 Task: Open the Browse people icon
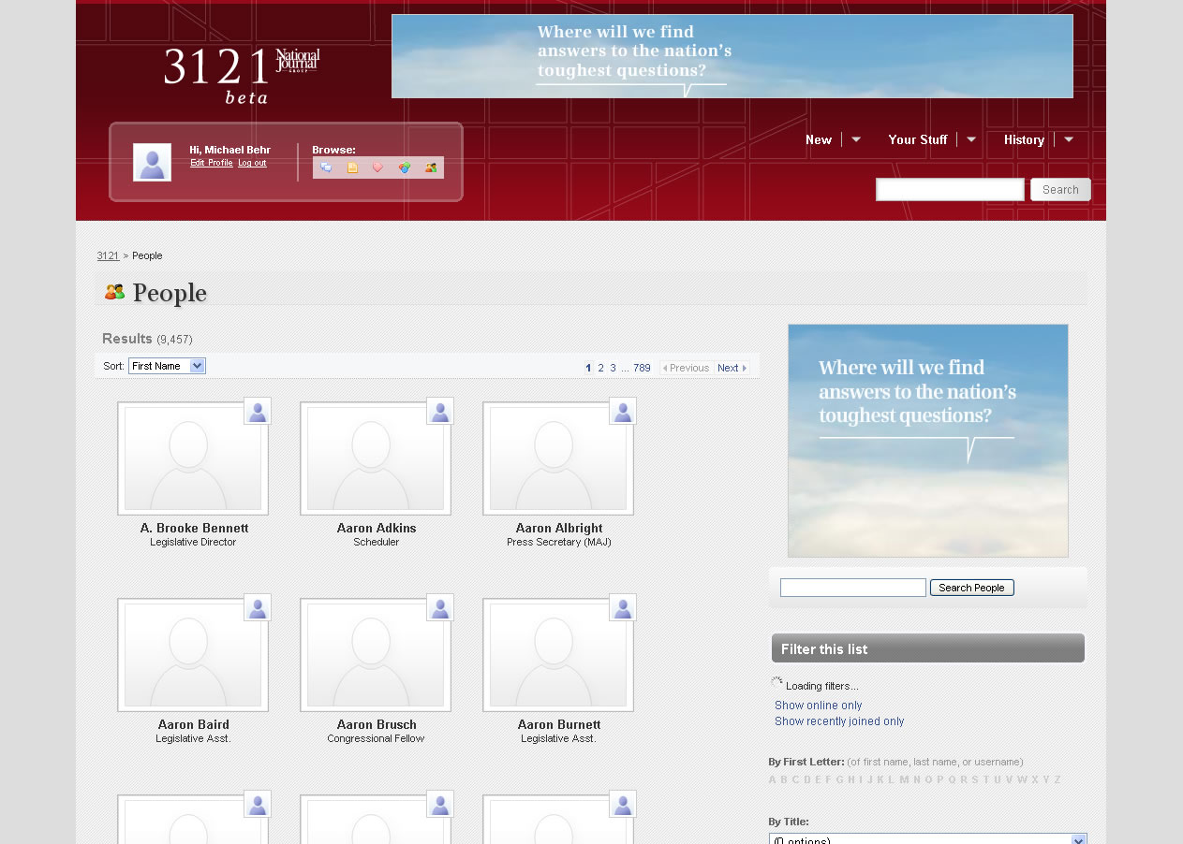tap(431, 167)
